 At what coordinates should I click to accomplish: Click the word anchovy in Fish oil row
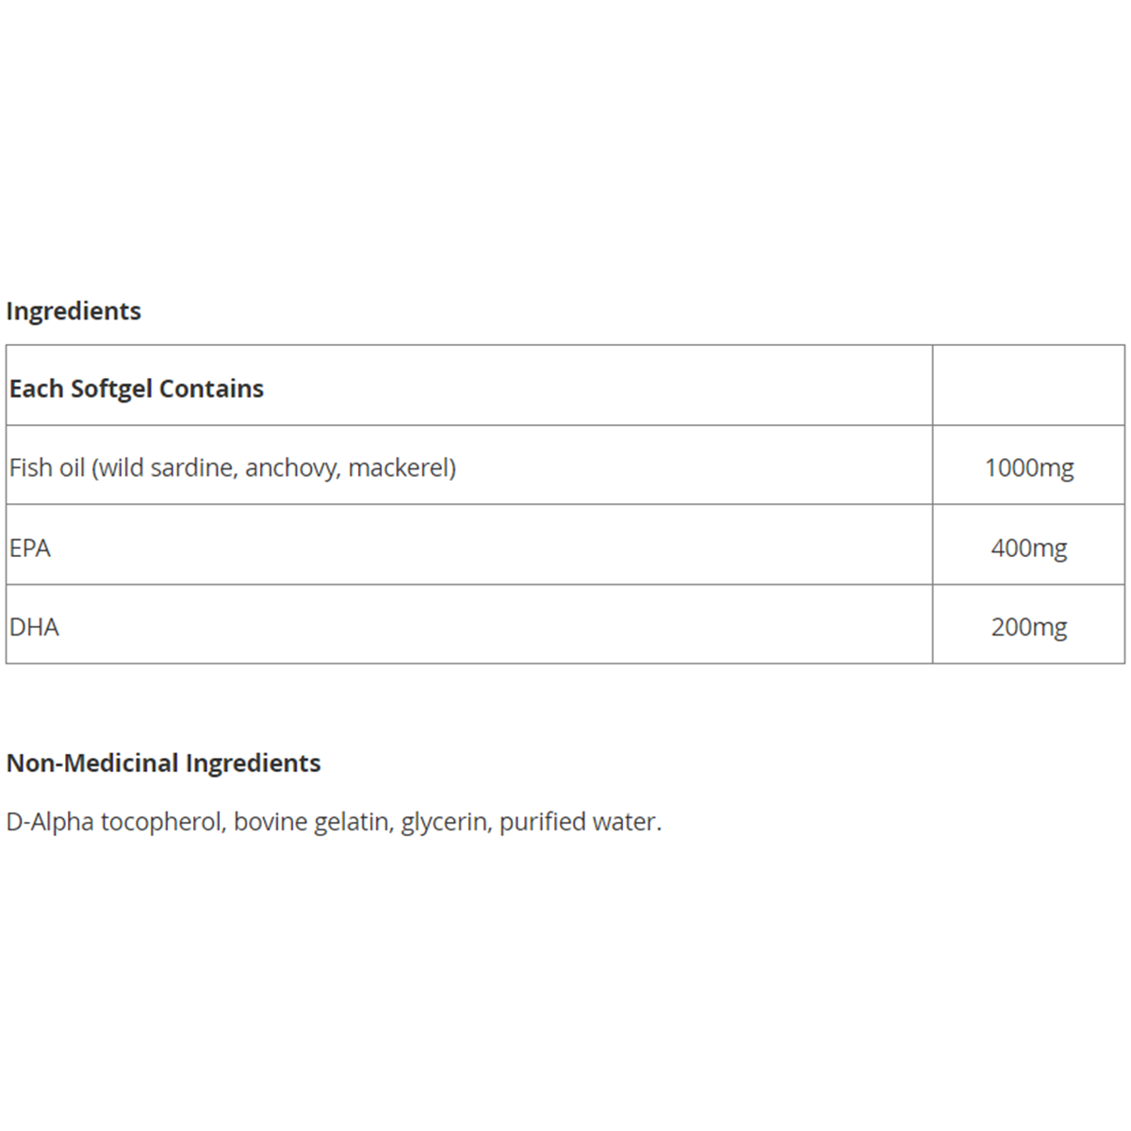(x=292, y=467)
